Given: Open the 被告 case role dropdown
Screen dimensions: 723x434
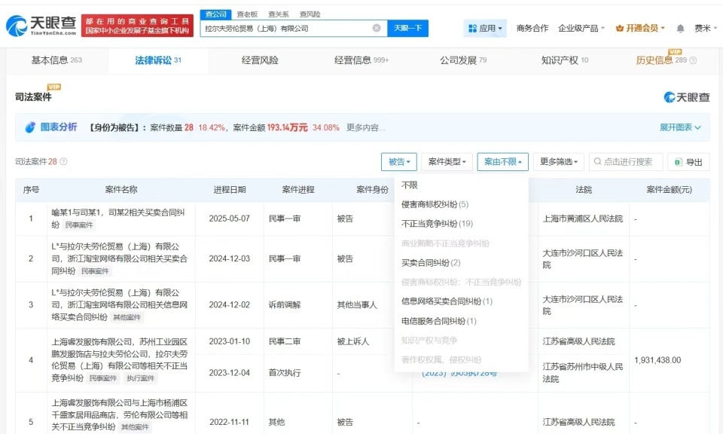Looking at the screenshot, I should point(399,160).
